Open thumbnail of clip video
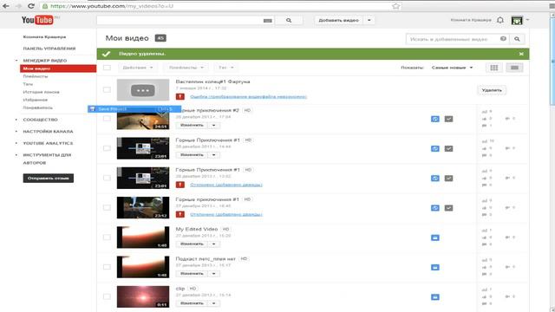Screen dimensions: 555x312 pyautogui.click(x=143, y=296)
